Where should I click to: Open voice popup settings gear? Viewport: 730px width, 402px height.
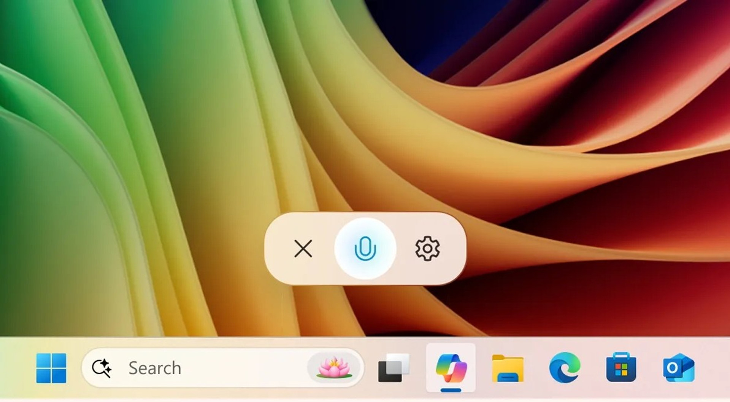click(427, 248)
